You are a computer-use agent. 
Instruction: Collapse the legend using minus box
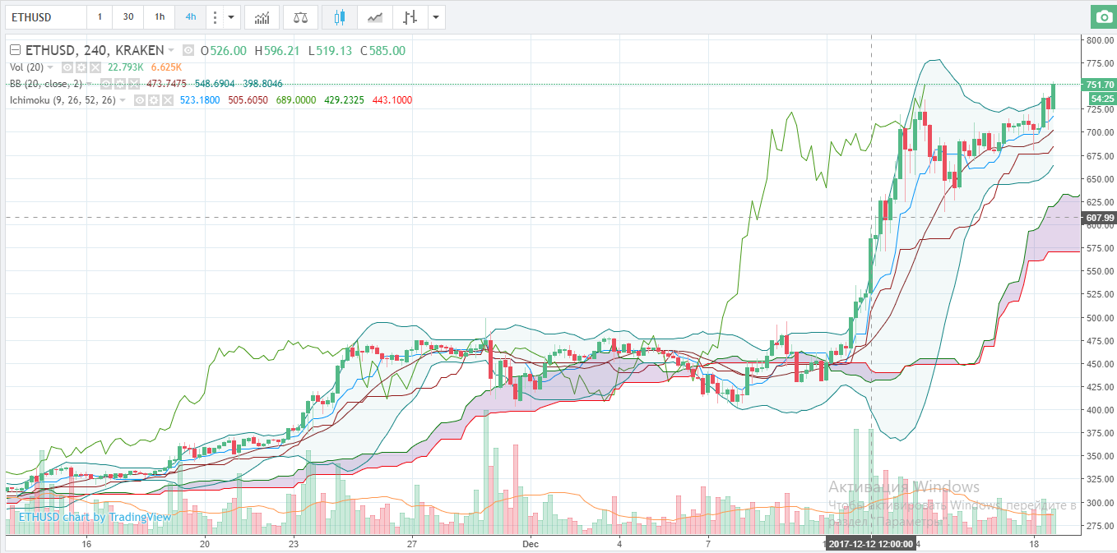[14, 50]
